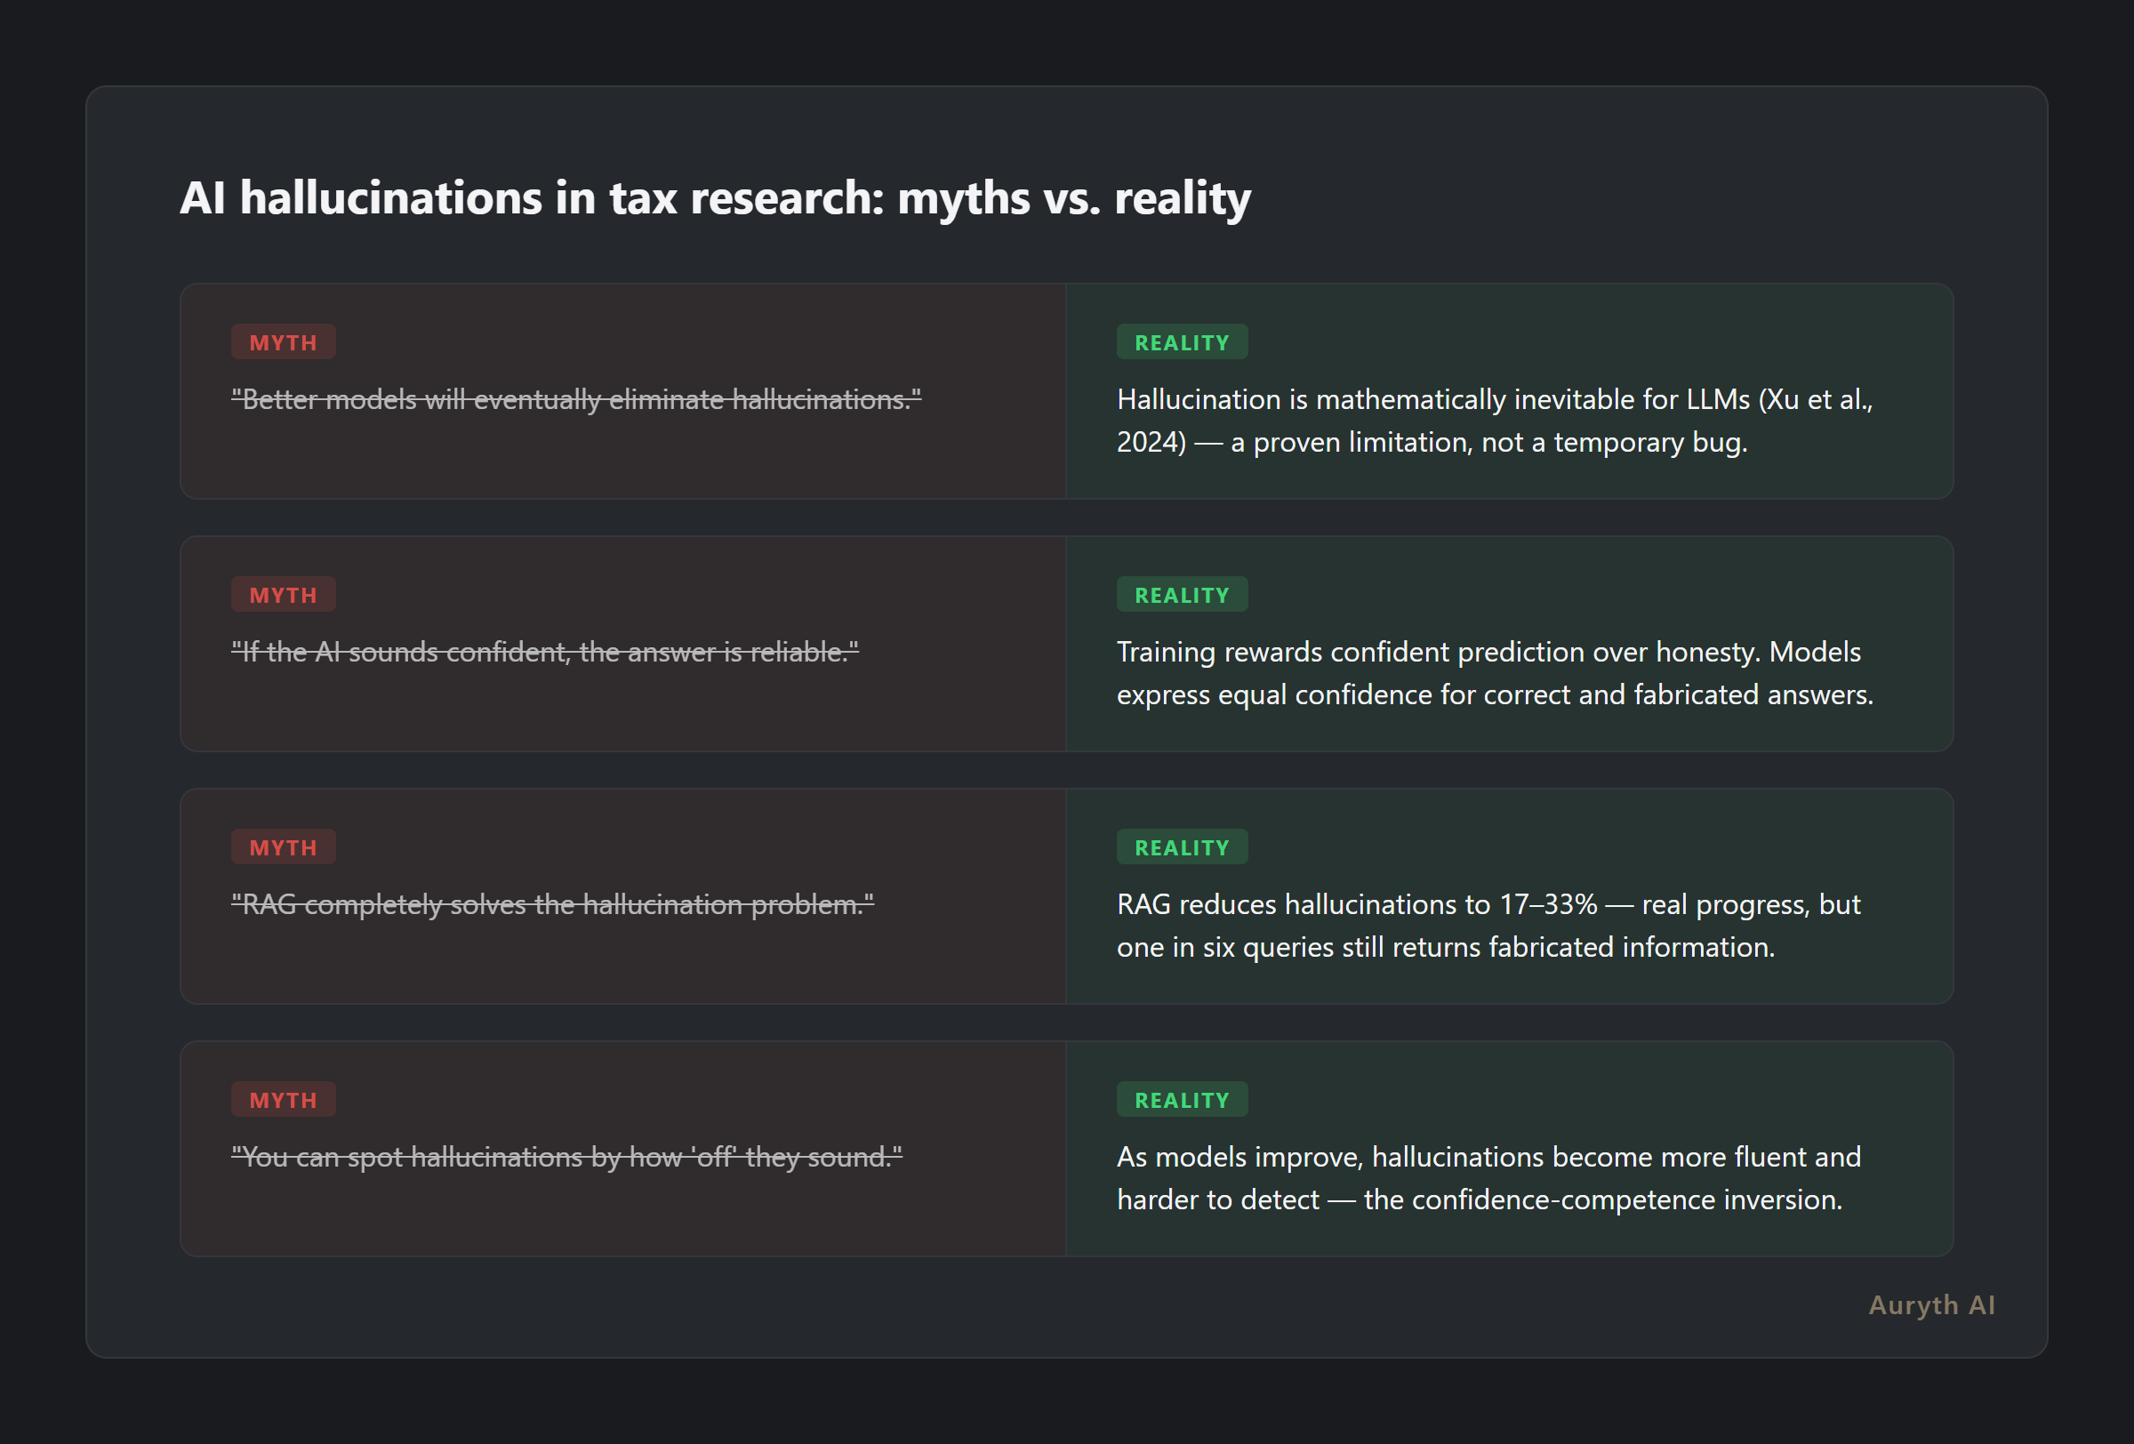
Task: Click strikethrough text about RAG solving hallucination
Action: [x=552, y=904]
